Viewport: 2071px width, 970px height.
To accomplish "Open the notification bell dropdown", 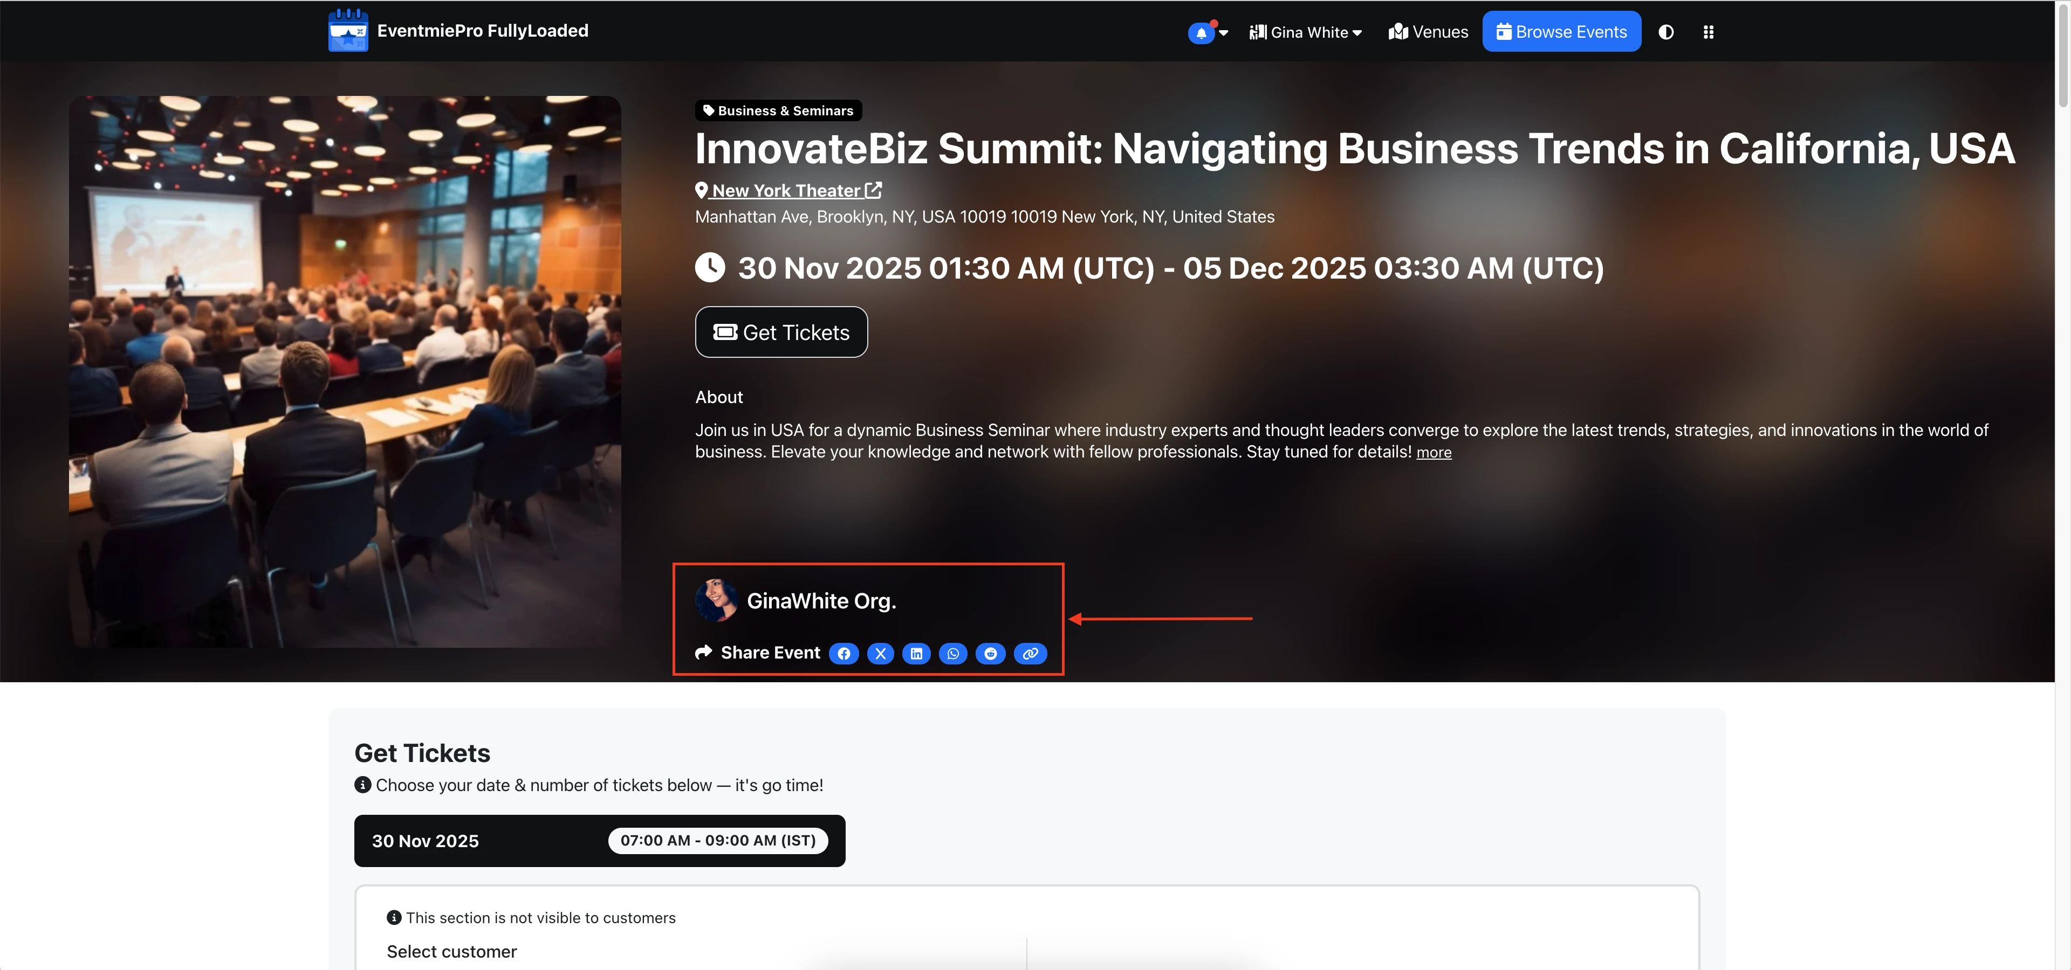I will tap(1208, 33).
